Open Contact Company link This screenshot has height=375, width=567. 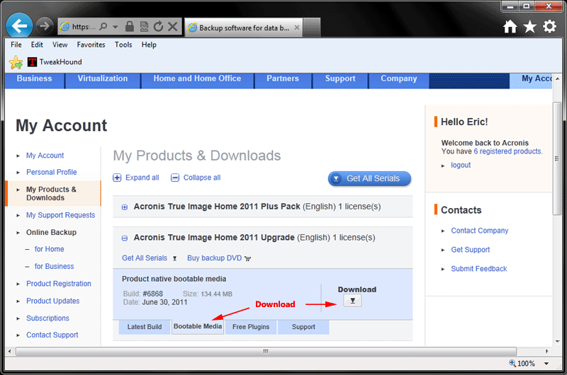pos(480,231)
